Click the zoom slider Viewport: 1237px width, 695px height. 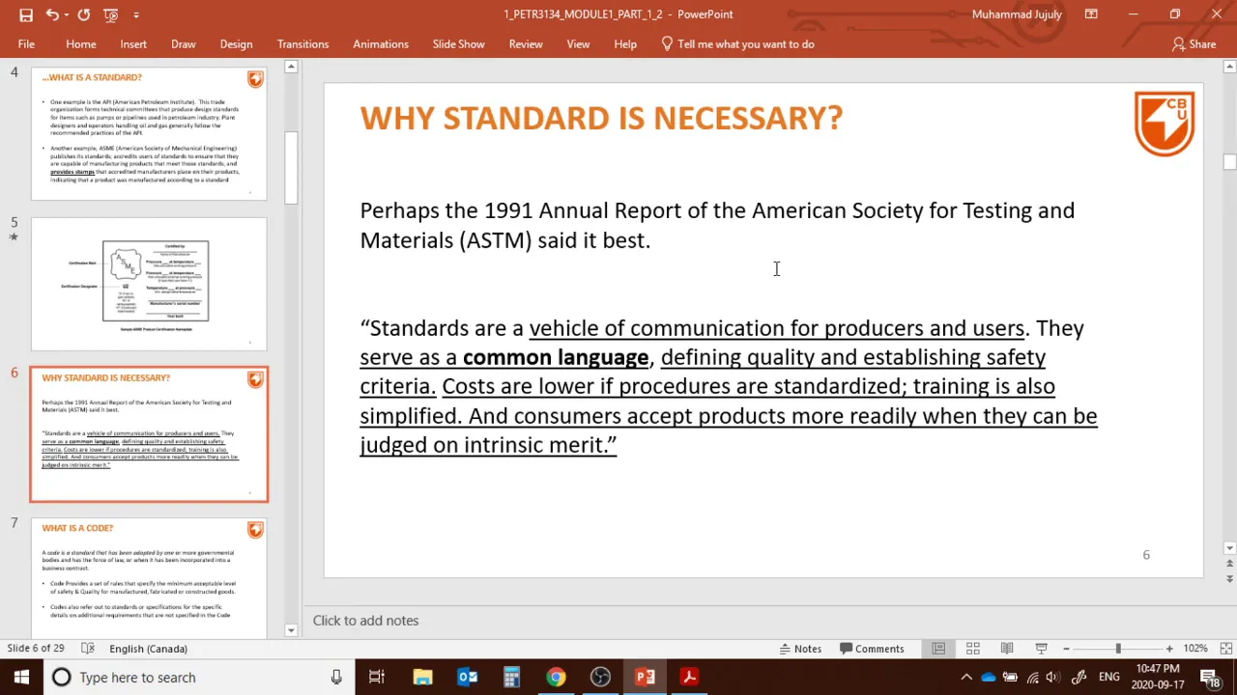tap(1117, 649)
